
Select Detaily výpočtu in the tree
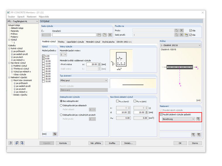(20, 95)
